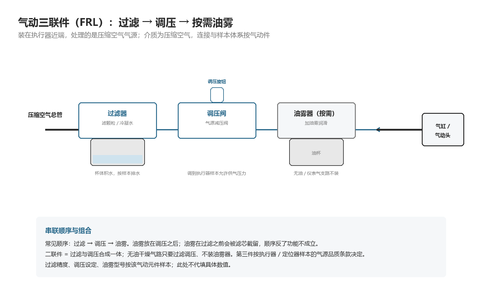
Task: Select the label 压缩空气总管
Action: pyautogui.click(x=45, y=115)
